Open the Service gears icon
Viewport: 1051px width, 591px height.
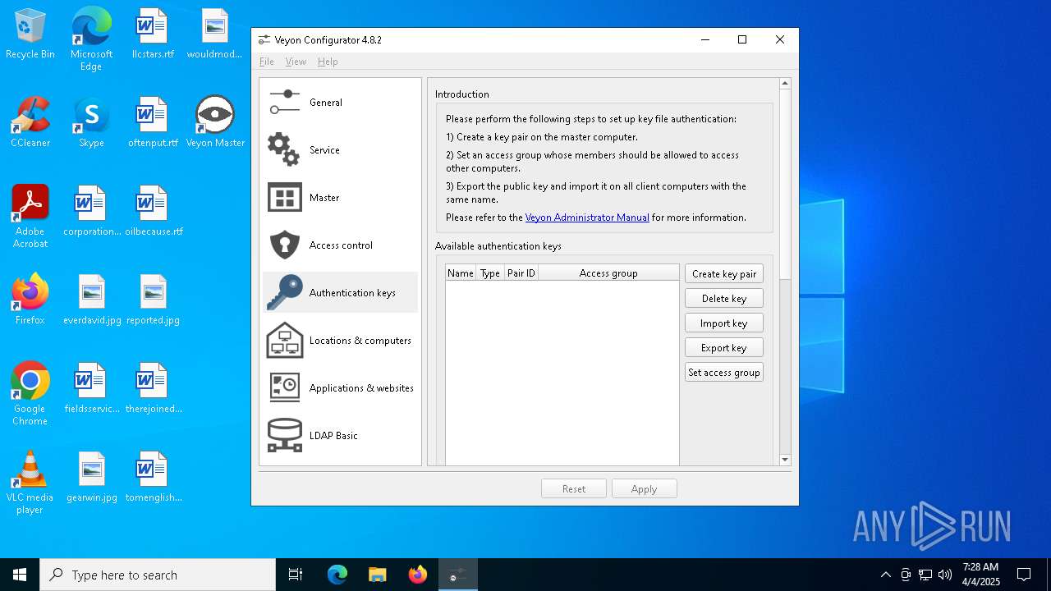pyautogui.click(x=284, y=149)
